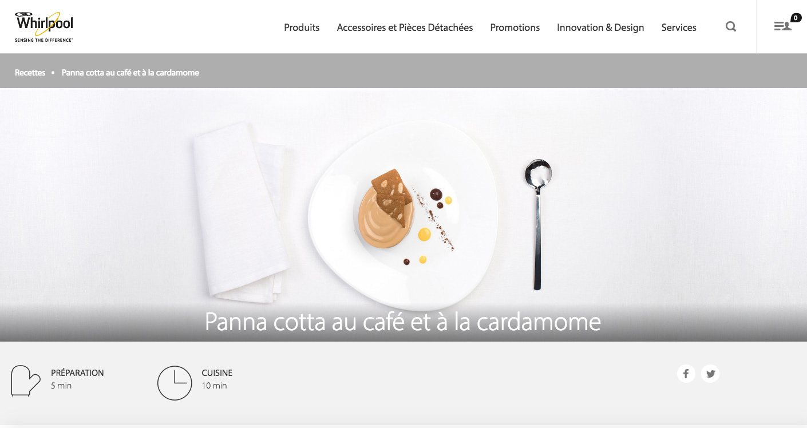The width and height of the screenshot is (807, 428).
Task: Open the Innovation & Design menu
Action: pyautogui.click(x=600, y=27)
